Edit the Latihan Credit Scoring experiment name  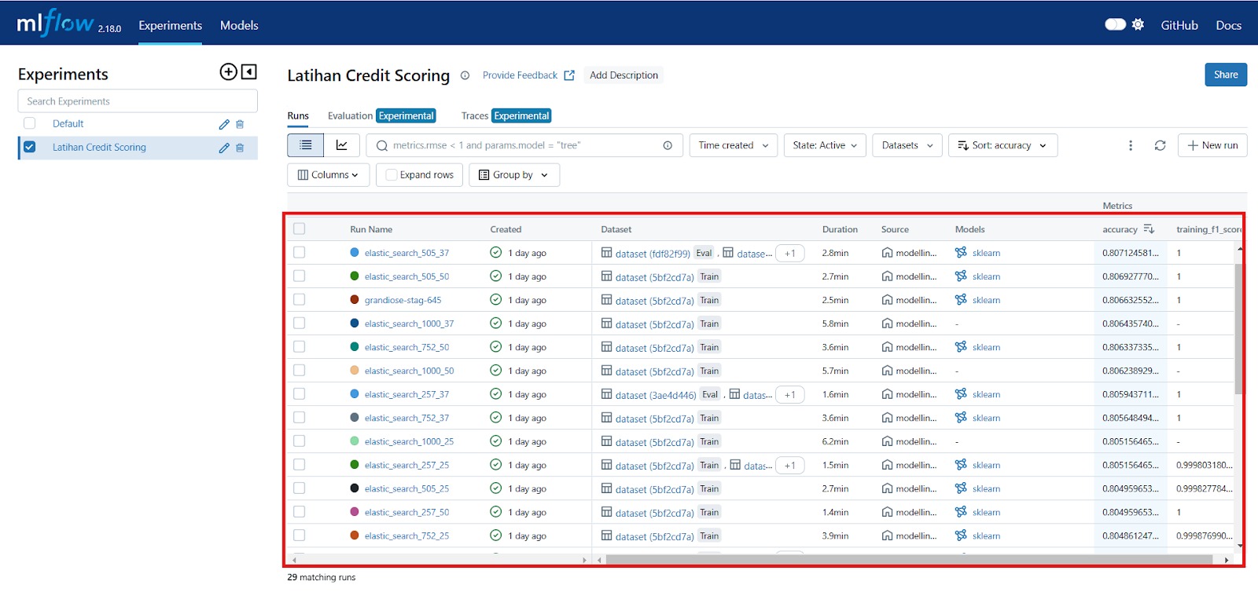(224, 148)
